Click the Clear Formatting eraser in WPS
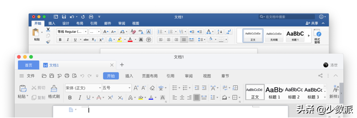The height and width of the screenshot is (118, 357). [153, 88]
